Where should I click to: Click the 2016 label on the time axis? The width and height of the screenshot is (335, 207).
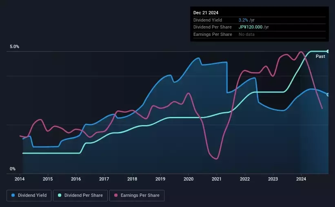76,179
